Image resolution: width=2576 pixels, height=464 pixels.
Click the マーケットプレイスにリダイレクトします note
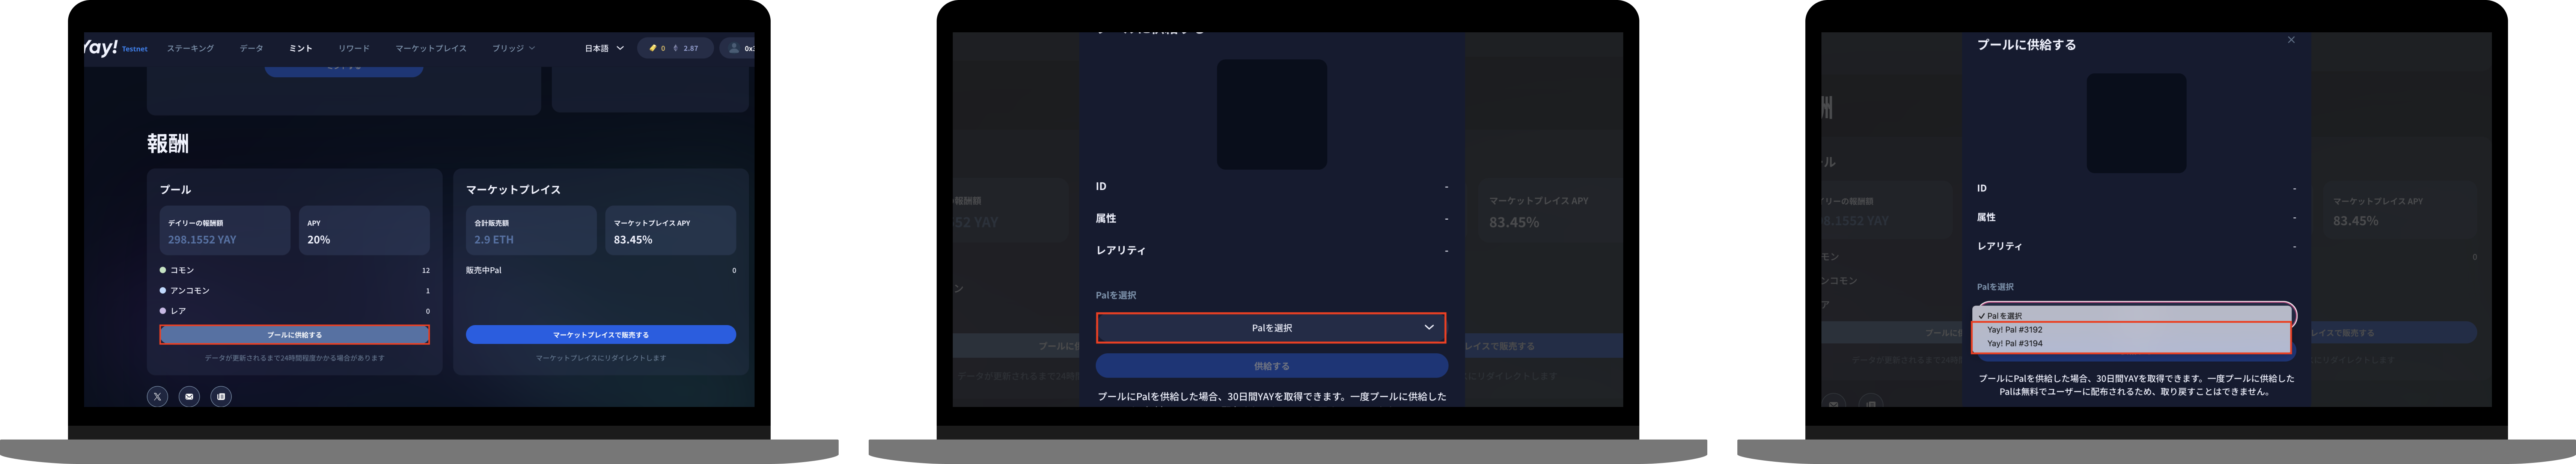click(x=601, y=358)
